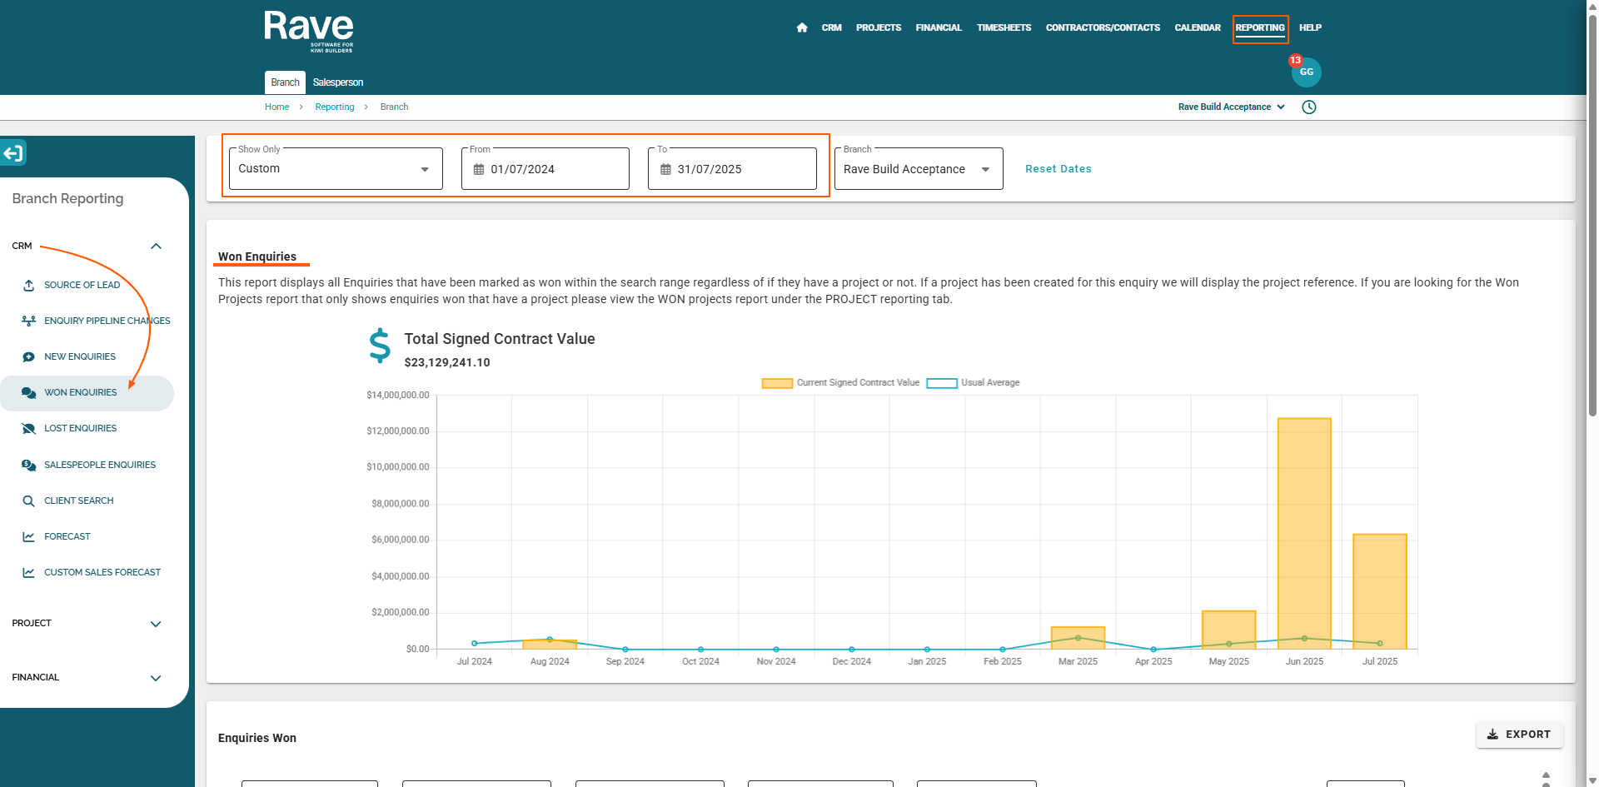Open REPORTING in top navigation
Image resolution: width=1599 pixels, height=787 pixels.
(1260, 27)
